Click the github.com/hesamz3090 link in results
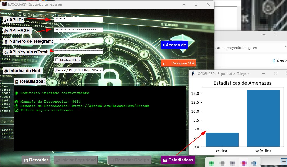The image size is (287, 167). (110, 106)
